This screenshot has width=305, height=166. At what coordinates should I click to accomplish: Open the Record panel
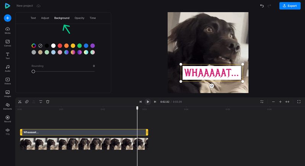(x=8, y=119)
